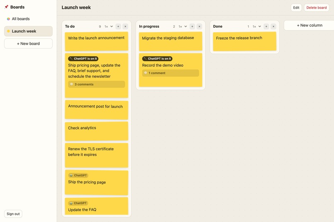Remove the In progress column with its x
Screen dimensions: 334x222
[x=199, y=26]
